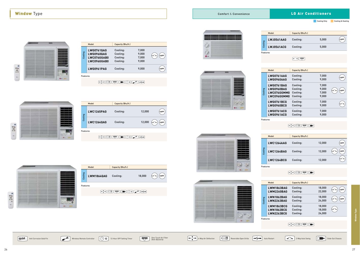This screenshot has height=255, width=360.
Task: Click the timer icon in features below LWG0961PAG
Action: [x=128, y=82]
